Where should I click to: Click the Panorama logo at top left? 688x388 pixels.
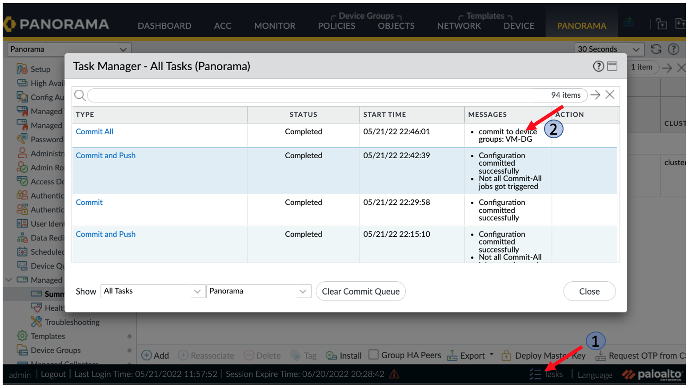tap(56, 24)
